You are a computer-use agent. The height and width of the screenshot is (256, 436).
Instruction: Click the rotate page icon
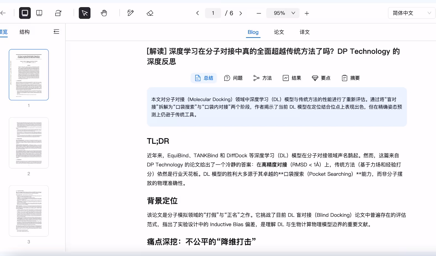[58, 13]
